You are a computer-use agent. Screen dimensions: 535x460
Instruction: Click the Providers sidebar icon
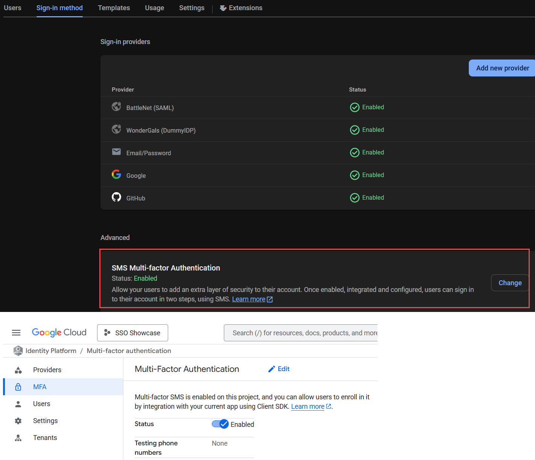coord(18,370)
